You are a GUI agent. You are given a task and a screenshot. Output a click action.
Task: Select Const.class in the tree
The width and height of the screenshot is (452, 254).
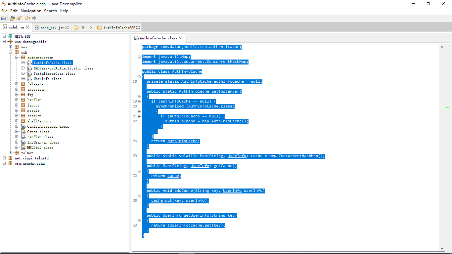[38, 132]
